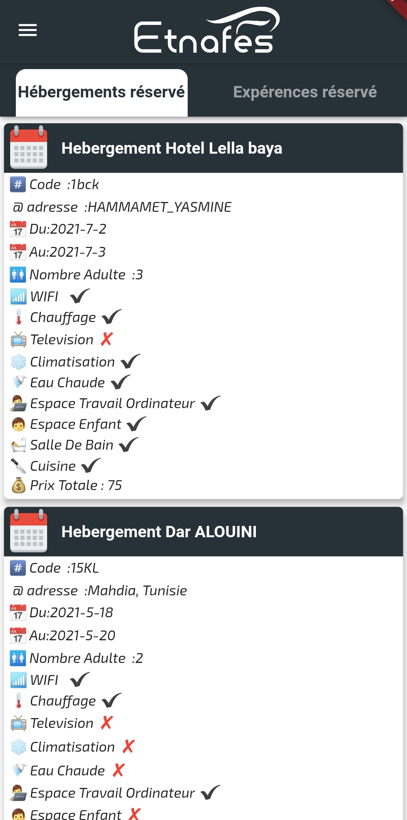Tap the Hebergement Dar ALOUINI header
Screen dimensions: 407x820
(159, 532)
